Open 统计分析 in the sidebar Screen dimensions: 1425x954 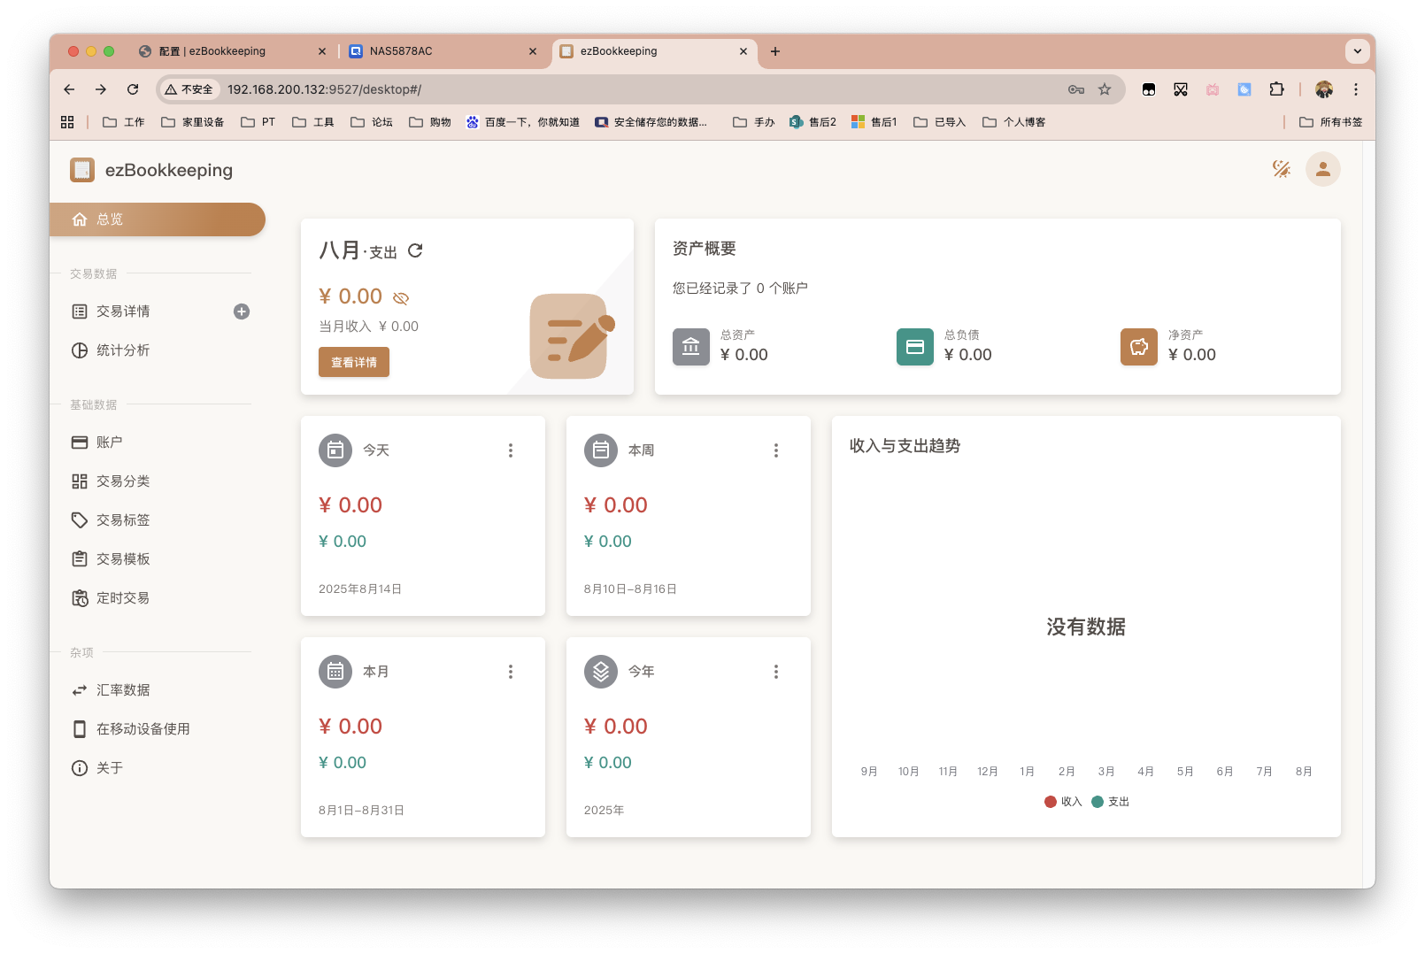click(124, 350)
